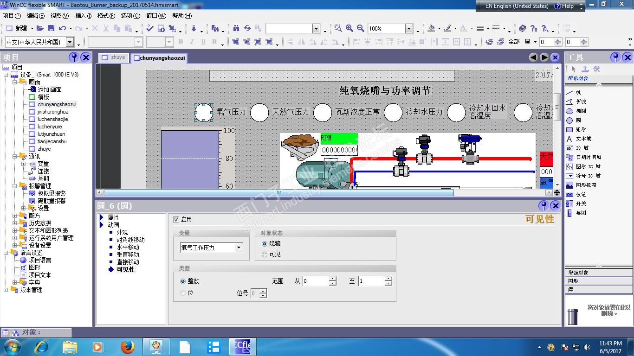
Task: Open the 编辑(E) menu
Action: click(x=36, y=16)
